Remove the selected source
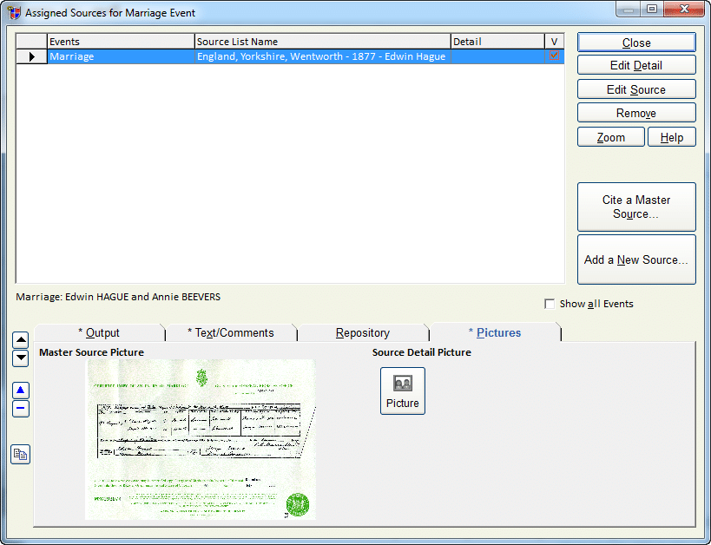Viewport: 711px width, 545px height. pyautogui.click(x=636, y=113)
